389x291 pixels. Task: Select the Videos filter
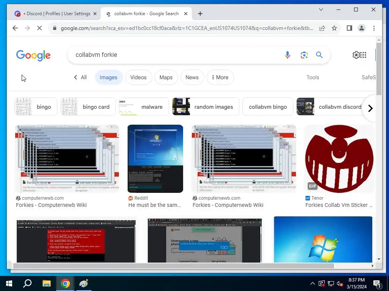pos(138,77)
